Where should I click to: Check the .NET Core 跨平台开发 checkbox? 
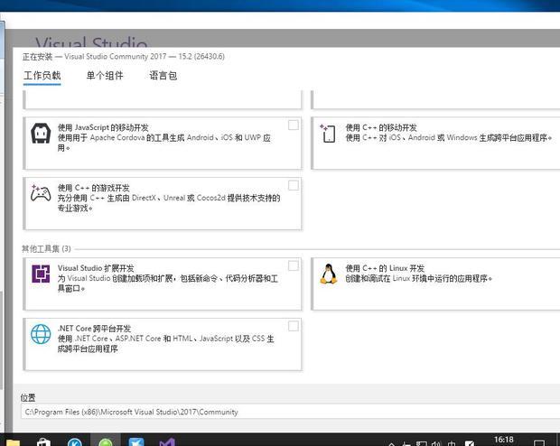[x=294, y=326]
